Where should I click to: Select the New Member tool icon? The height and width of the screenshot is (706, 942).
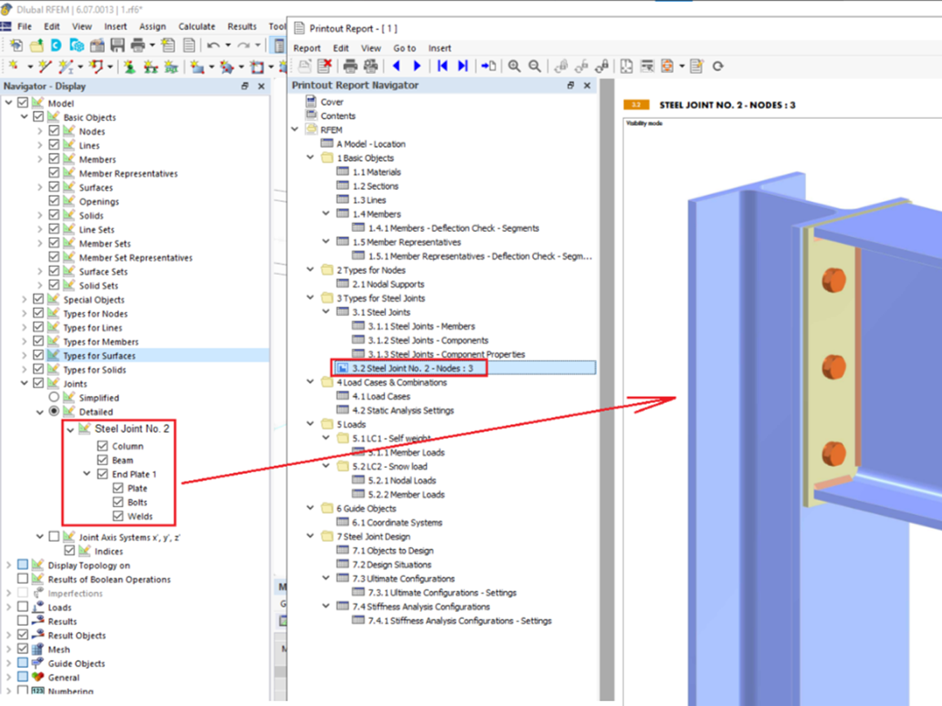(66, 66)
